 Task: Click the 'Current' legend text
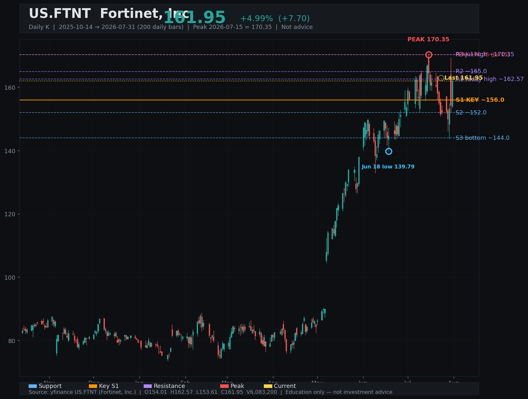tap(285, 386)
